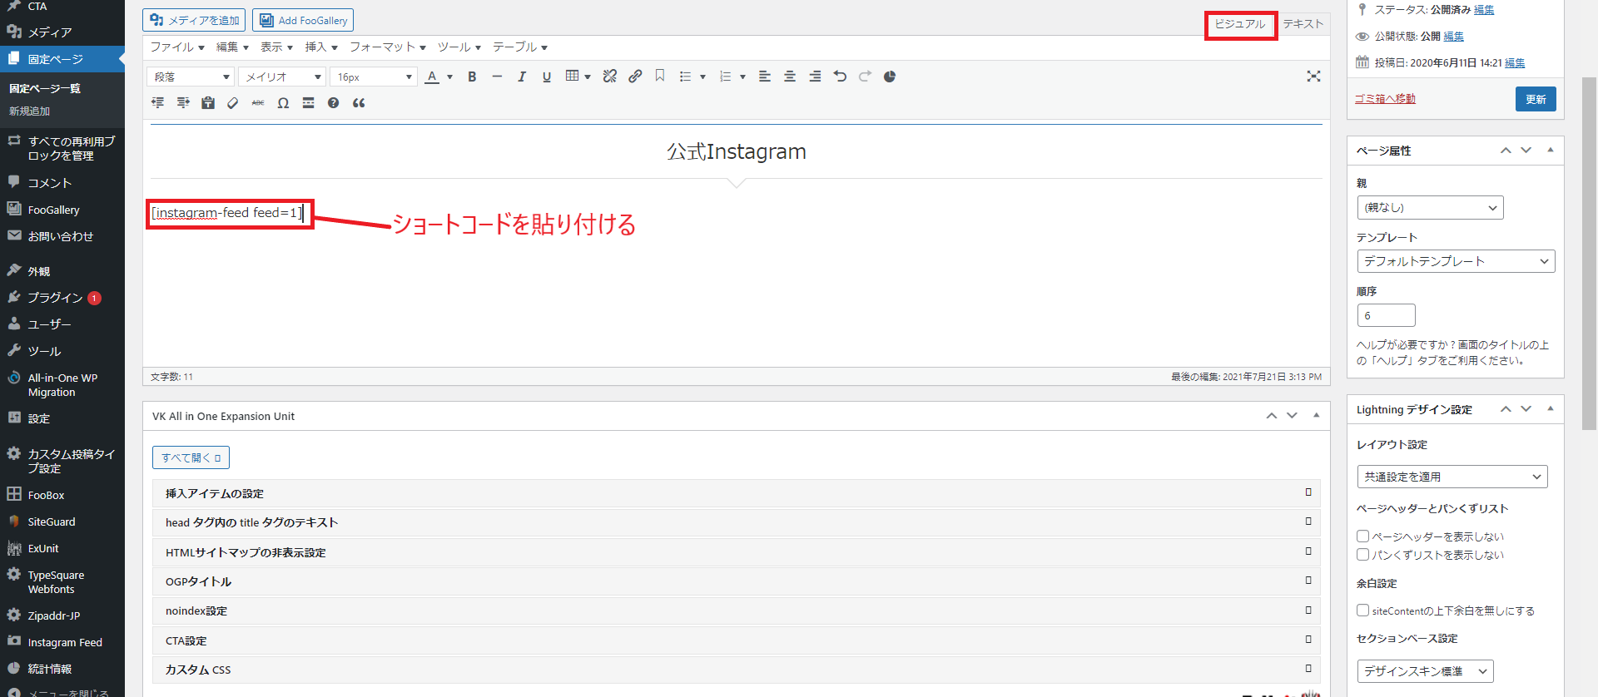Click the blue 更新 button
Viewport: 1598px width, 697px height.
point(1535,99)
